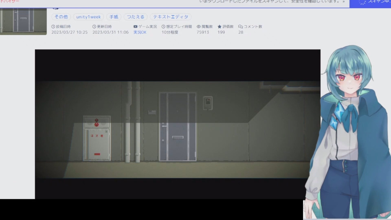
Task: Open the テキストエディタ tag
Action: [x=171, y=17]
